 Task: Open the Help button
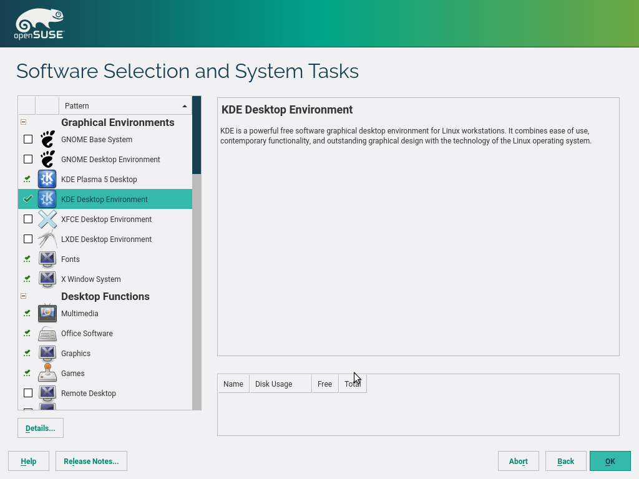click(29, 461)
